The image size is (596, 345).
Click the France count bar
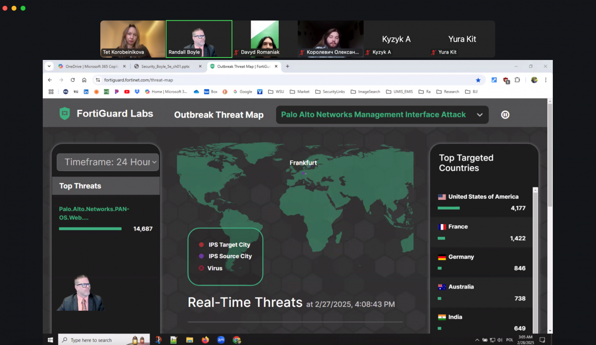[x=441, y=238]
